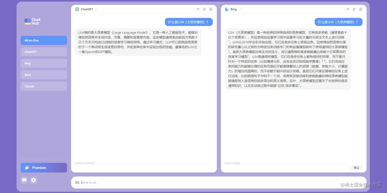This screenshot has width=387, height=193.
Task: Open the Claude tab in the sidebar
Action: click(44, 86)
